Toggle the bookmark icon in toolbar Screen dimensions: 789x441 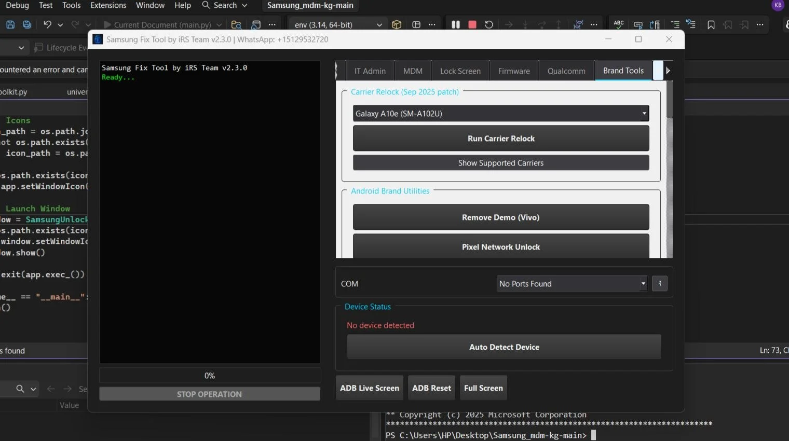pos(711,24)
